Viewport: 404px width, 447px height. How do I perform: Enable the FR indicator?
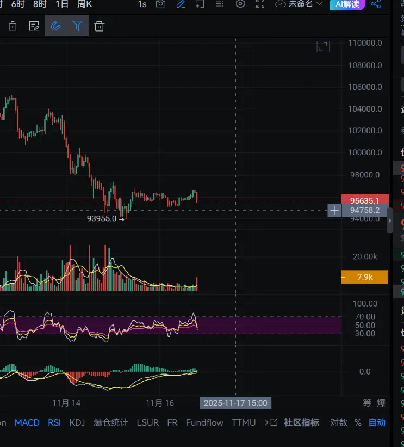(x=172, y=422)
